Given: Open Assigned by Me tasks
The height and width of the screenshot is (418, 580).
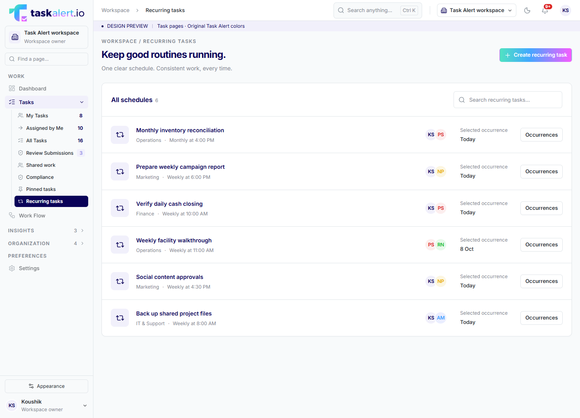Looking at the screenshot, I should pos(51,128).
